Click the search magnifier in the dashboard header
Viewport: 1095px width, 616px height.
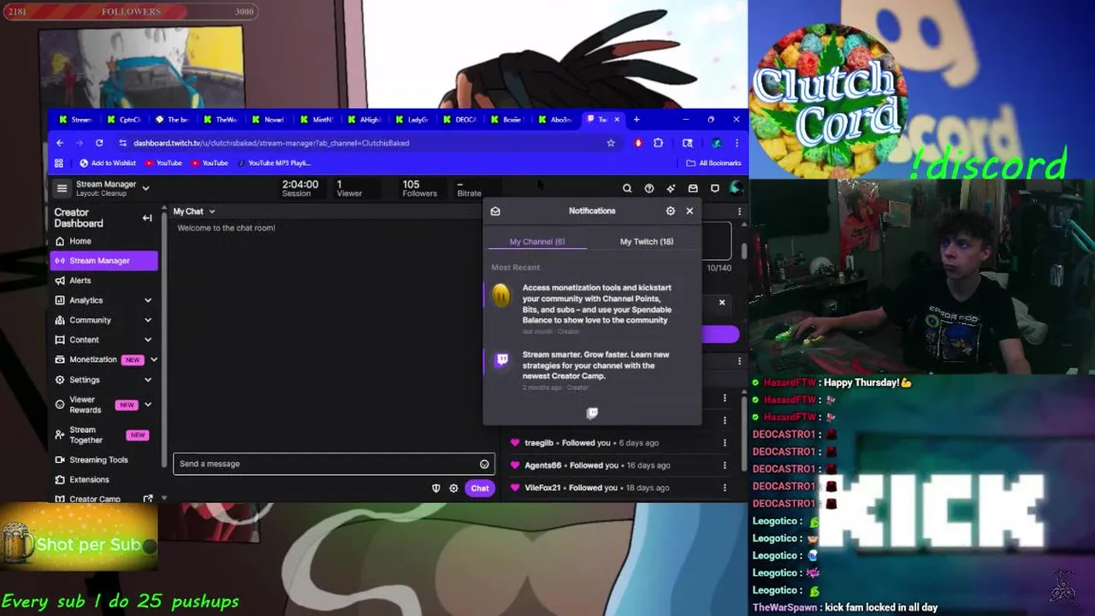click(627, 188)
